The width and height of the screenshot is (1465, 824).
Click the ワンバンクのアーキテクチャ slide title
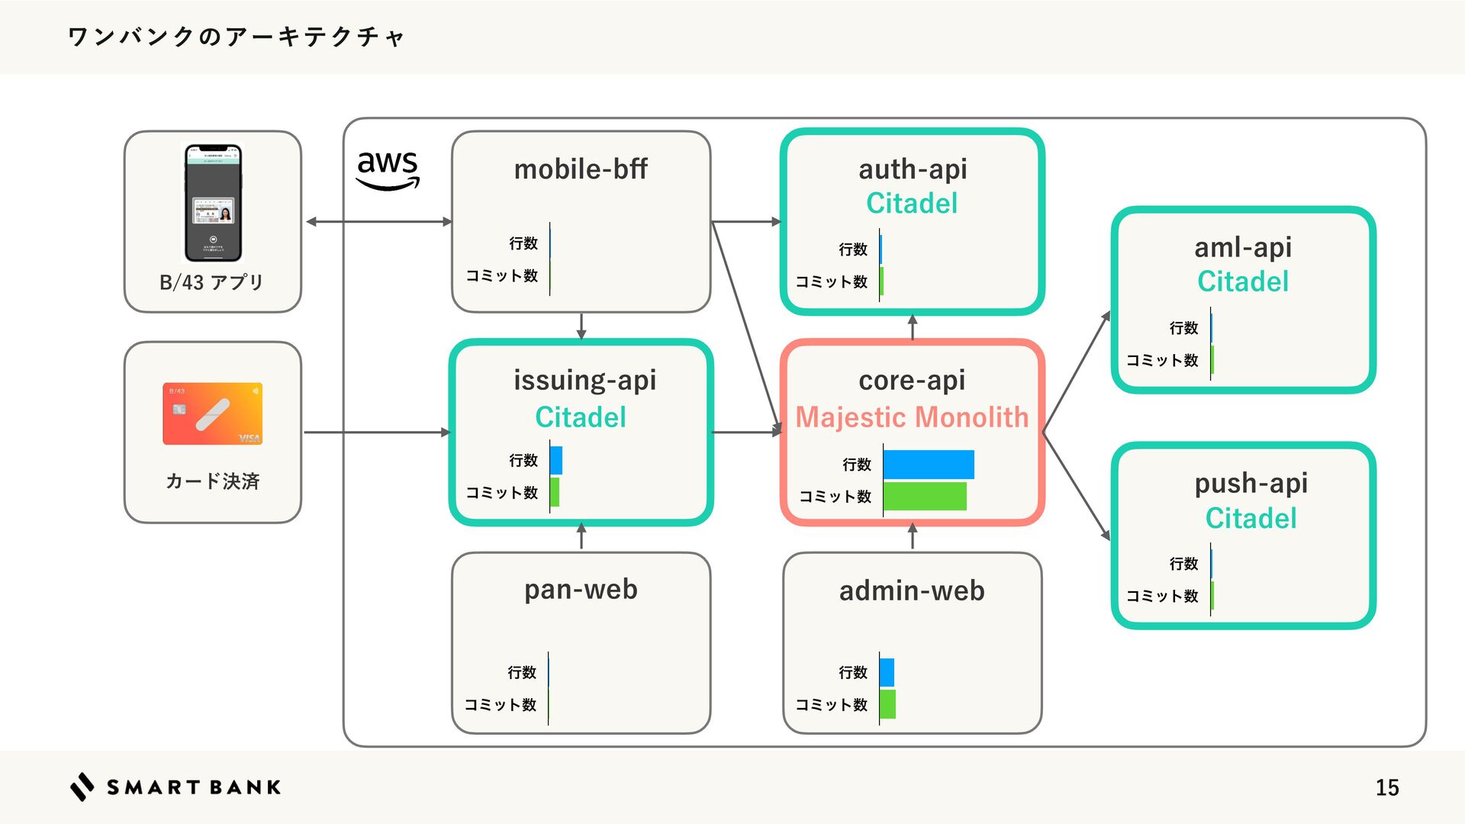[237, 37]
